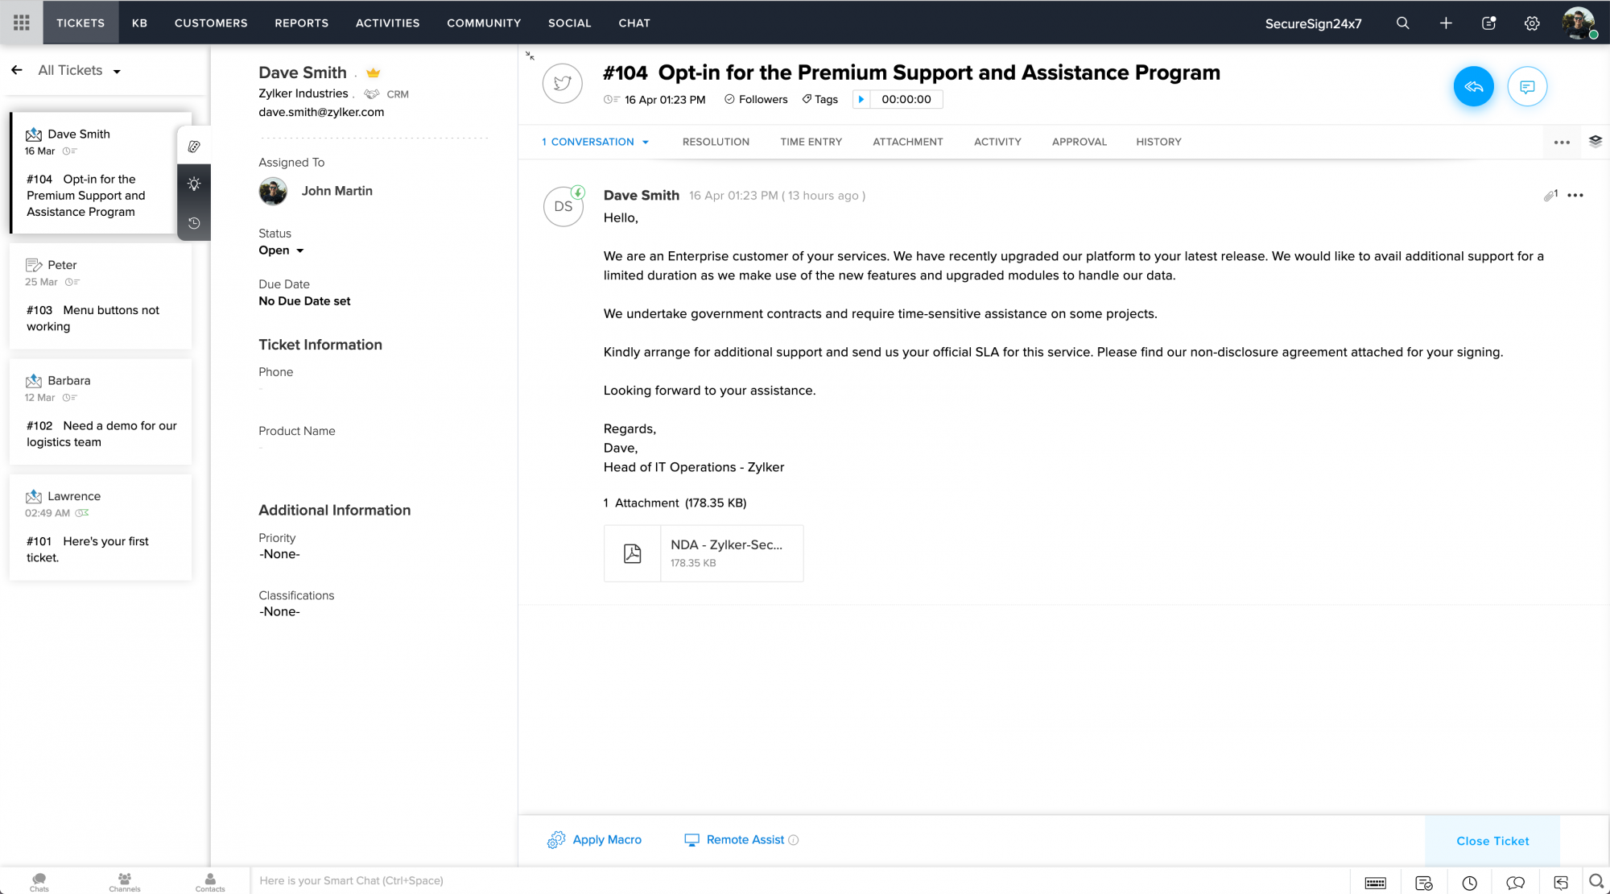Click the blue reply-all arrow button
The height and width of the screenshot is (894, 1610).
[1473, 86]
